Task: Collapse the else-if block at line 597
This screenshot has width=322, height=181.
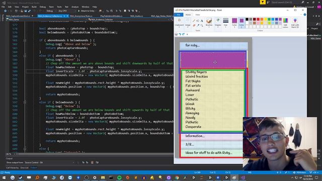Action: point(25,103)
